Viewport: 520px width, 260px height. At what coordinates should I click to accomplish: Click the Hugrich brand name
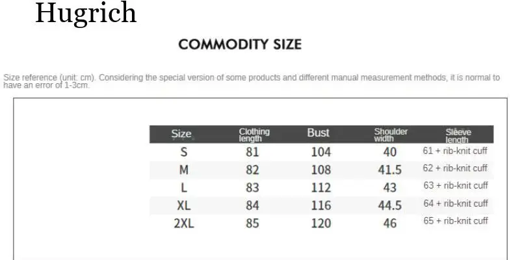point(85,13)
